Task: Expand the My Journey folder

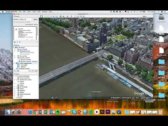Action: pos(15,56)
